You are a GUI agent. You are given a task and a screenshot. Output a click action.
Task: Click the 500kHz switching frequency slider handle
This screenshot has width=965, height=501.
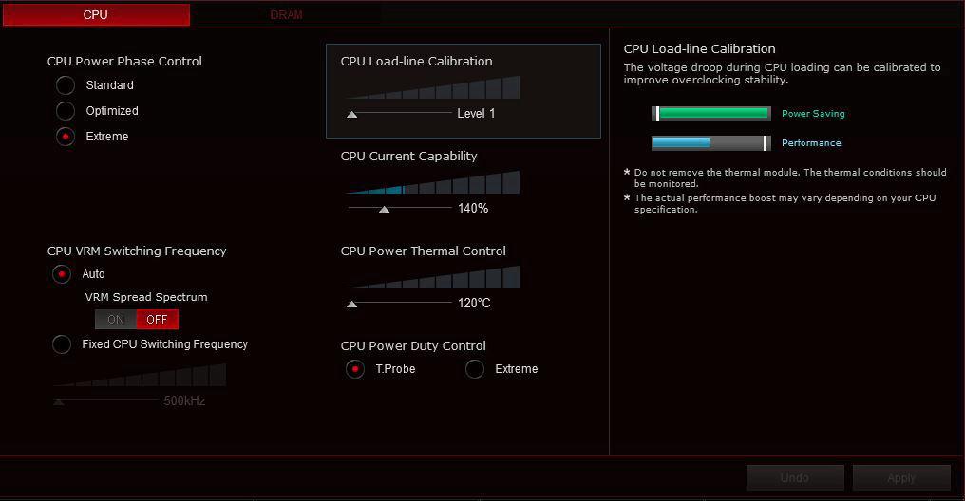coord(59,401)
